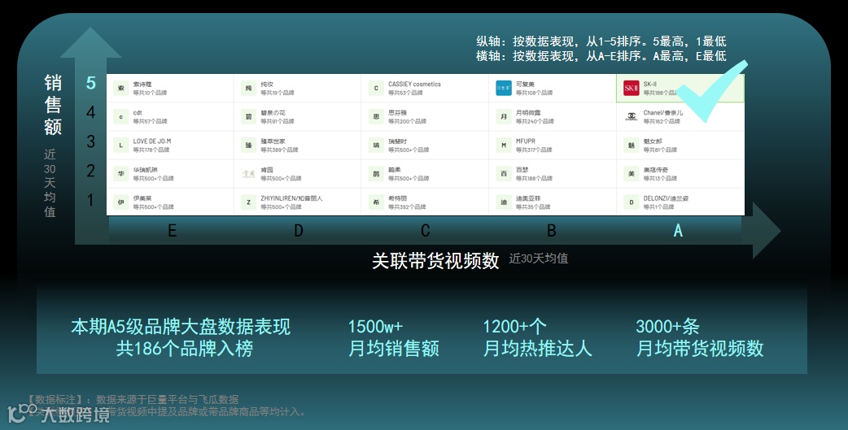
Task: Click the 袀园 gold script logo
Action: tap(249, 174)
